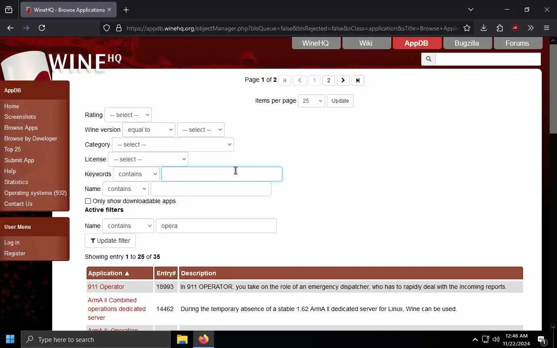Open ArmA II Combined operations dedicated server
Viewport: 557px width, 348px height.
[117, 309]
